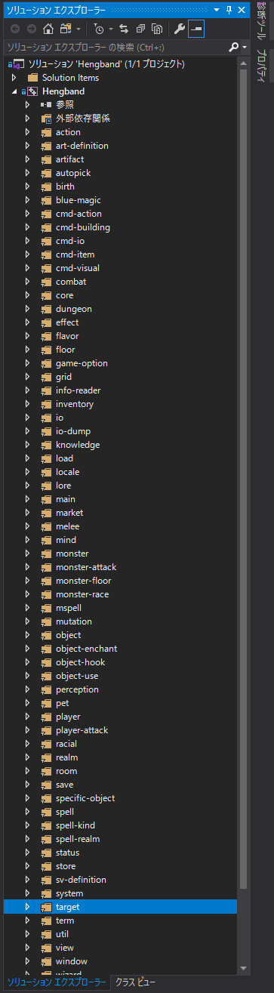The height and width of the screenshot is (993, 274).
Task: Click the specific-object folder icon
Action: (46, 798)
